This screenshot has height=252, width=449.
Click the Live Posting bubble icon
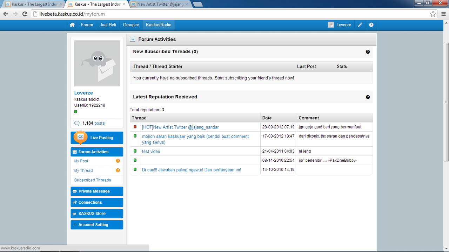click(80, 137)
